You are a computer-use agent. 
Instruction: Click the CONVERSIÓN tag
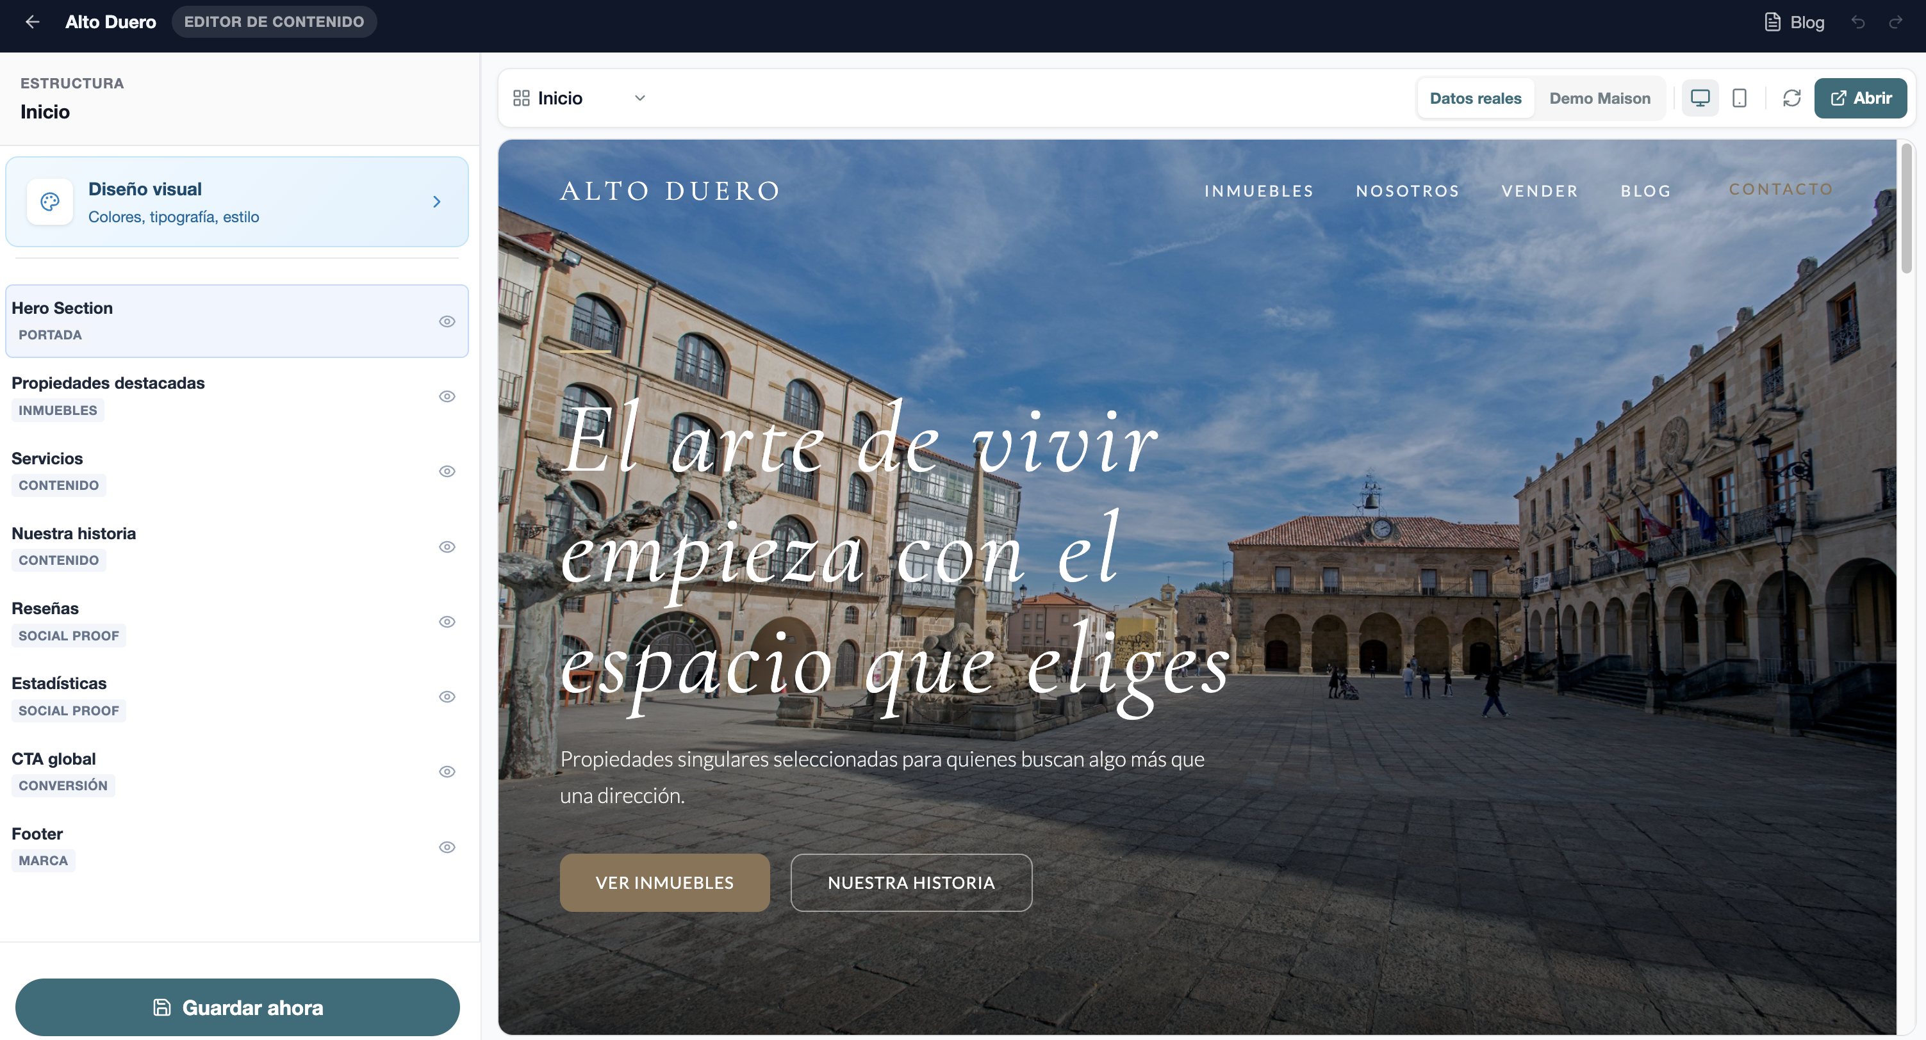[63, 785]
